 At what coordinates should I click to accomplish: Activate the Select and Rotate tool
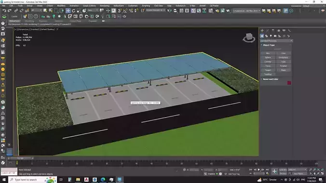point(73,11)
